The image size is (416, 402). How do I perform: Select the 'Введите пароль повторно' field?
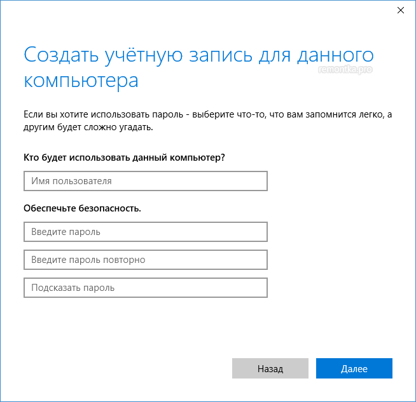(145, 260)
